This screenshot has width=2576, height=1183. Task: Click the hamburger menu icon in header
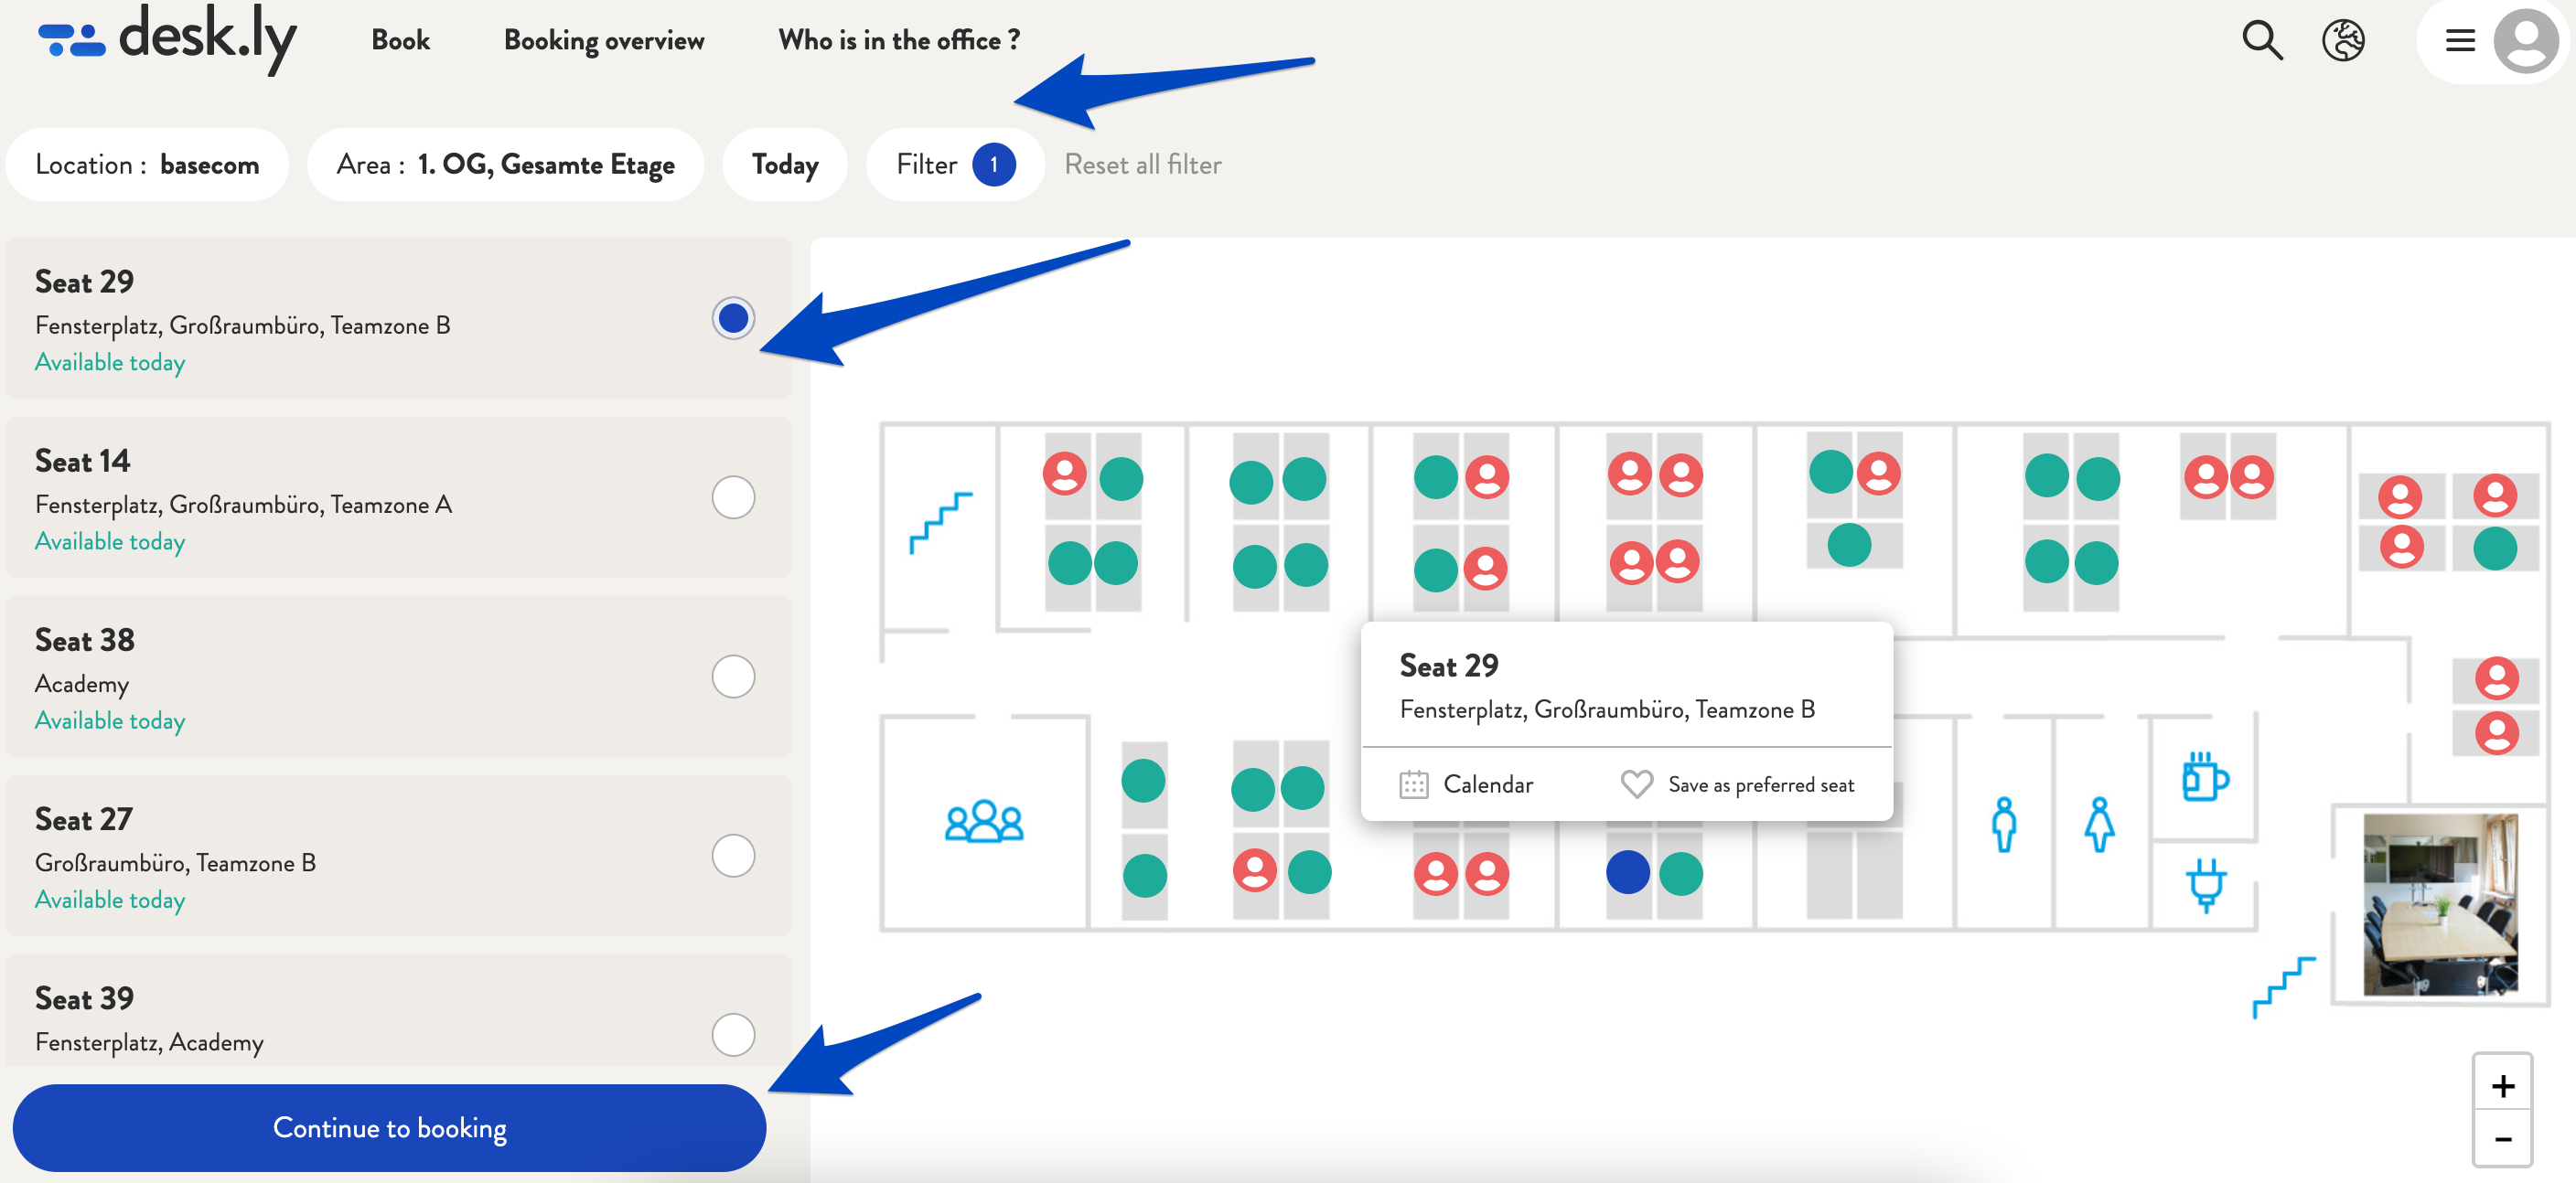click(x=2459, y=39)
